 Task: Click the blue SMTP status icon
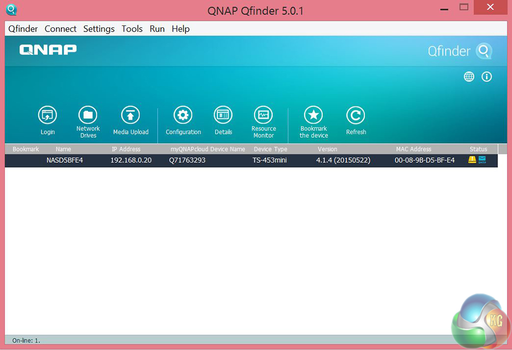click(482, 159)
